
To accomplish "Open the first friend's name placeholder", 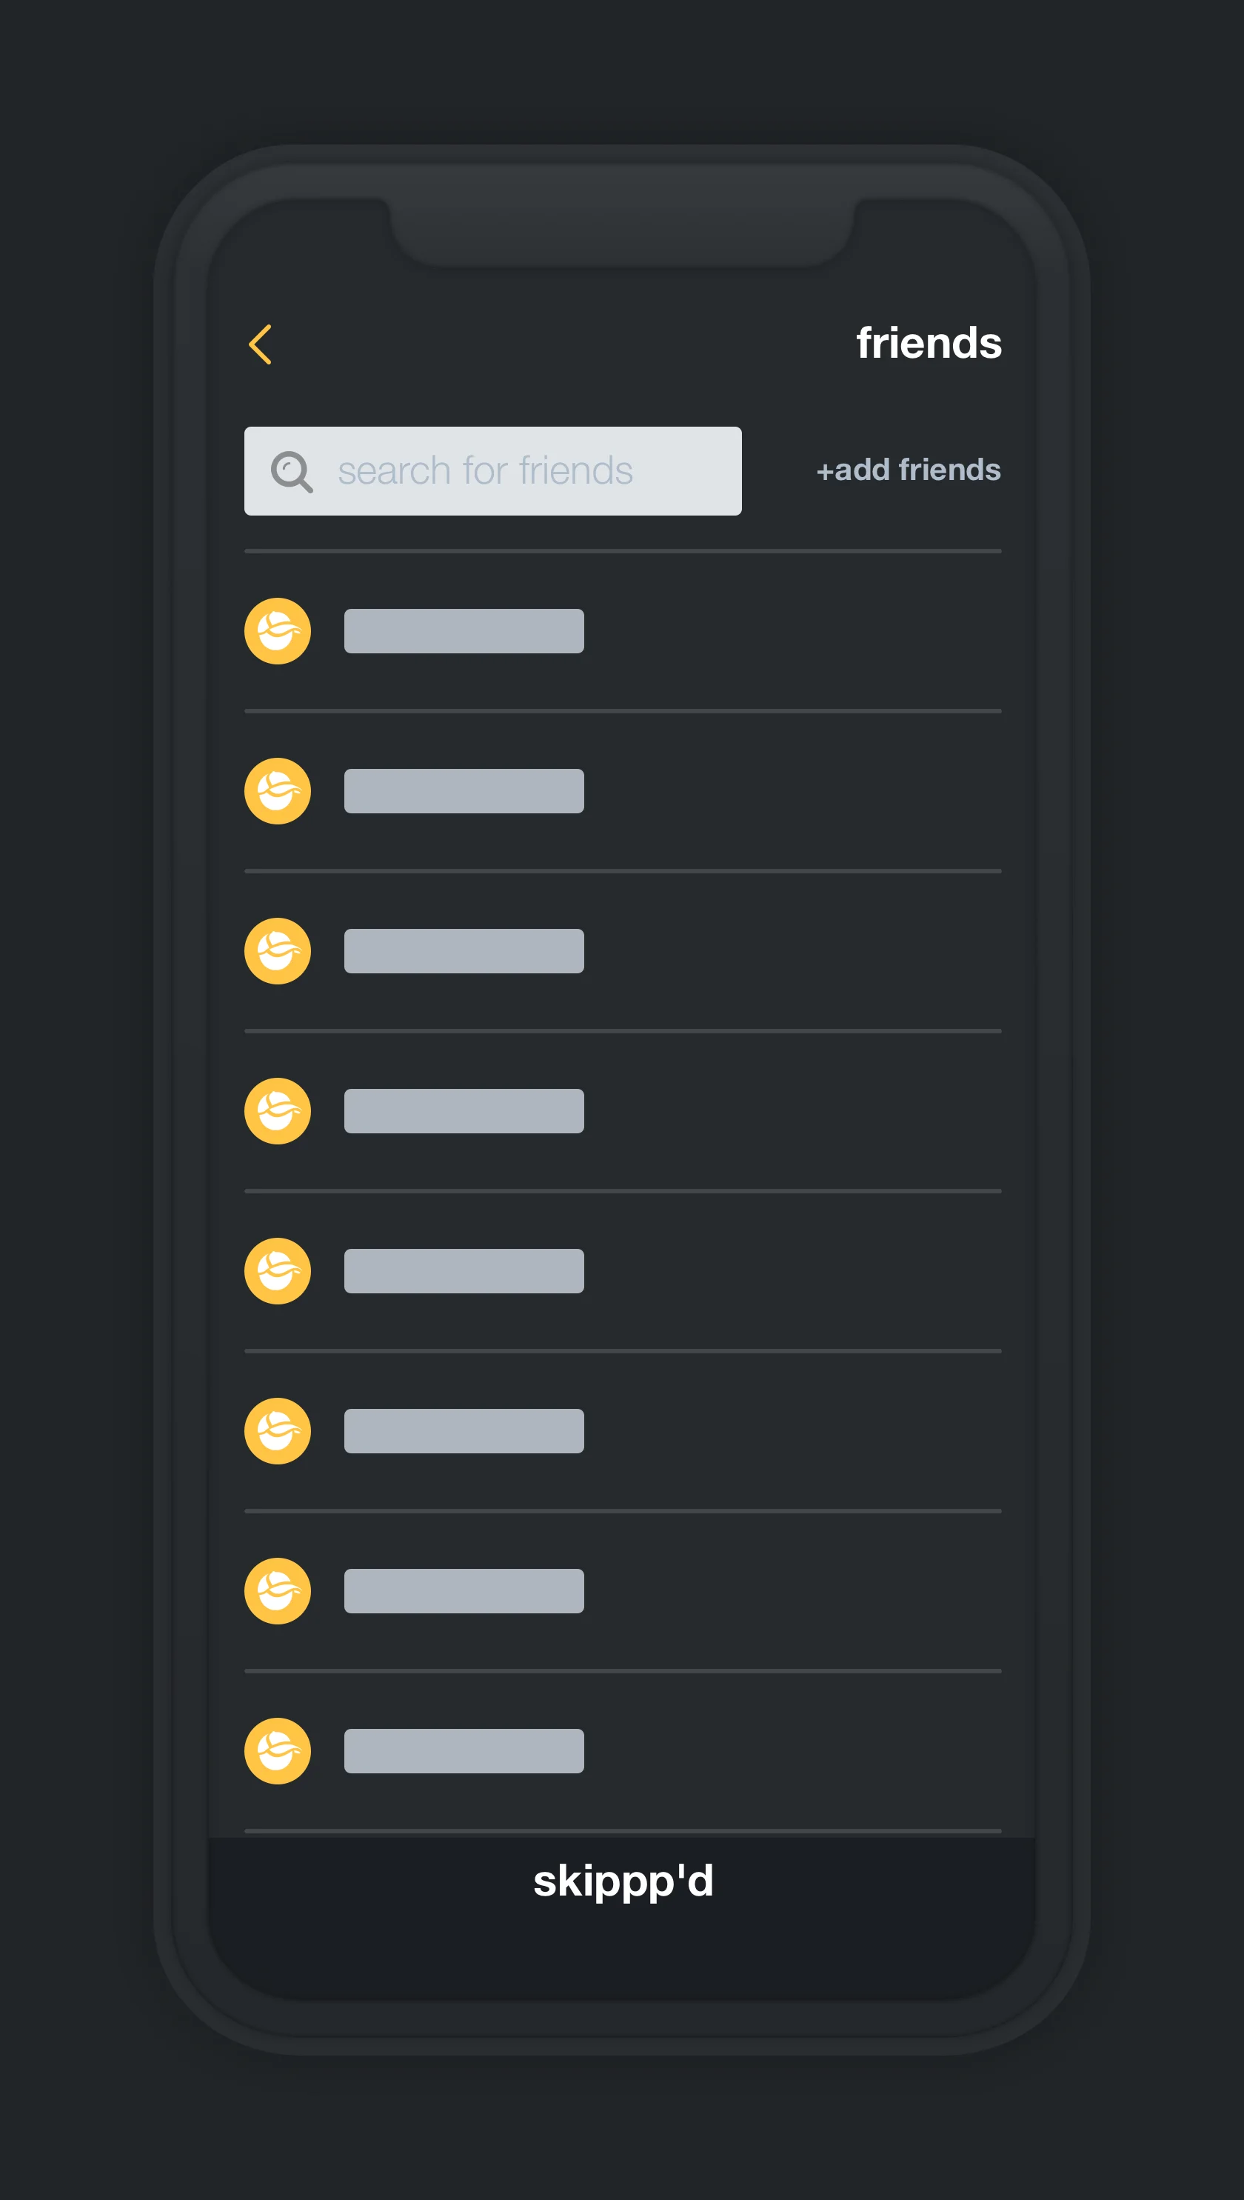I will [x=464, y=631].
